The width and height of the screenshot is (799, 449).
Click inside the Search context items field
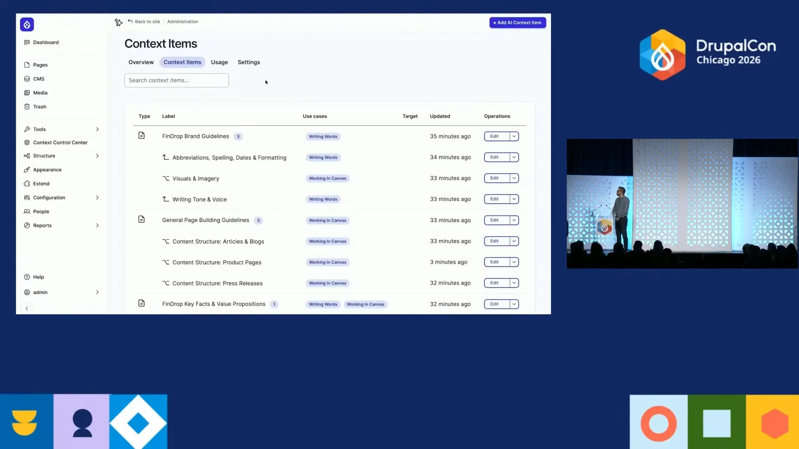click(176, 80)
